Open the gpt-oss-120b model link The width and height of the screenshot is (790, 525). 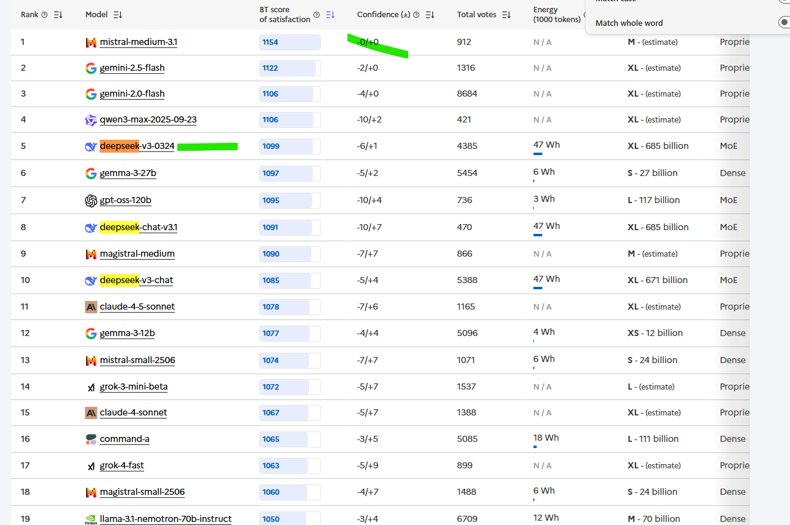tap(126, 201)
